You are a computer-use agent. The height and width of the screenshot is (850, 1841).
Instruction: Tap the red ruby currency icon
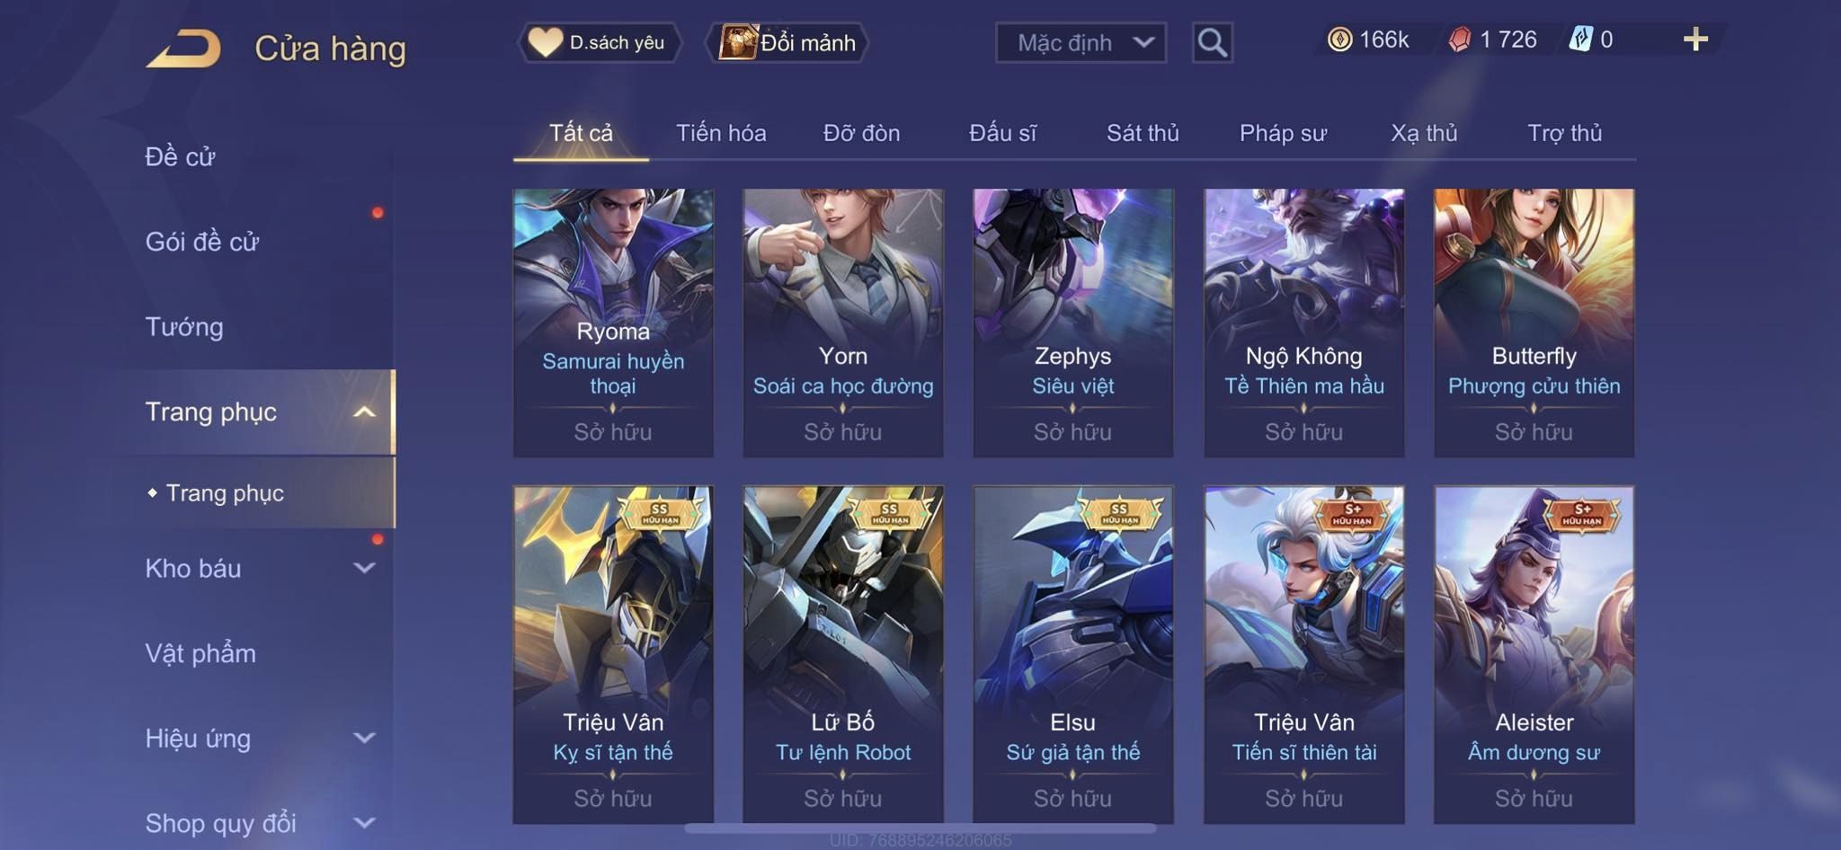(x=1459, y=40)
